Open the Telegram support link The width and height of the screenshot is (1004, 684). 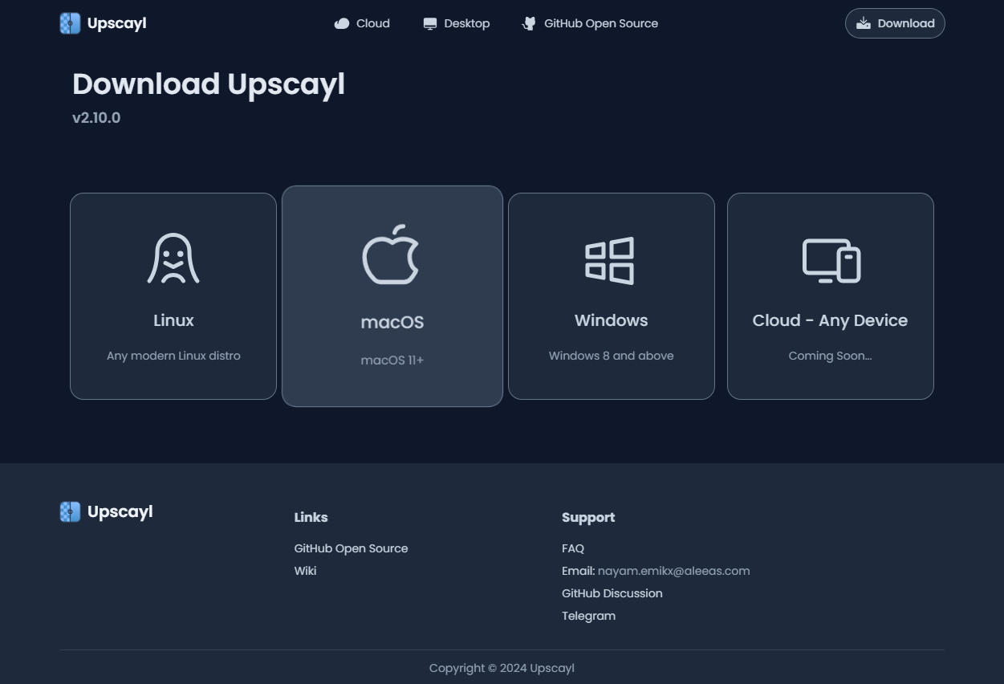point(588,616)
